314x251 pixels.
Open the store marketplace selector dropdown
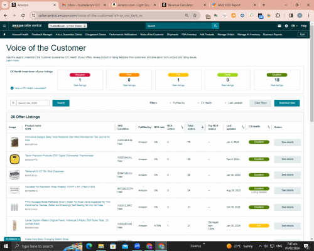coord(68,26)
